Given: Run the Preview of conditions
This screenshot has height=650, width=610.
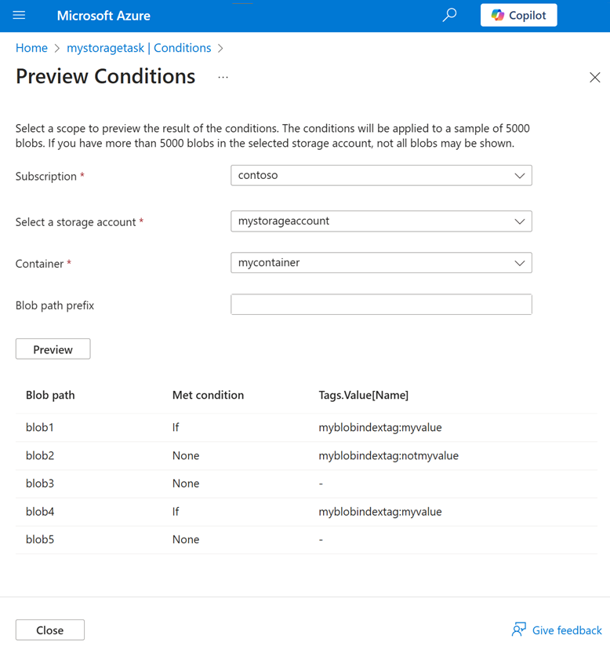Looking at the screenshot, I should tap(53, 349).
